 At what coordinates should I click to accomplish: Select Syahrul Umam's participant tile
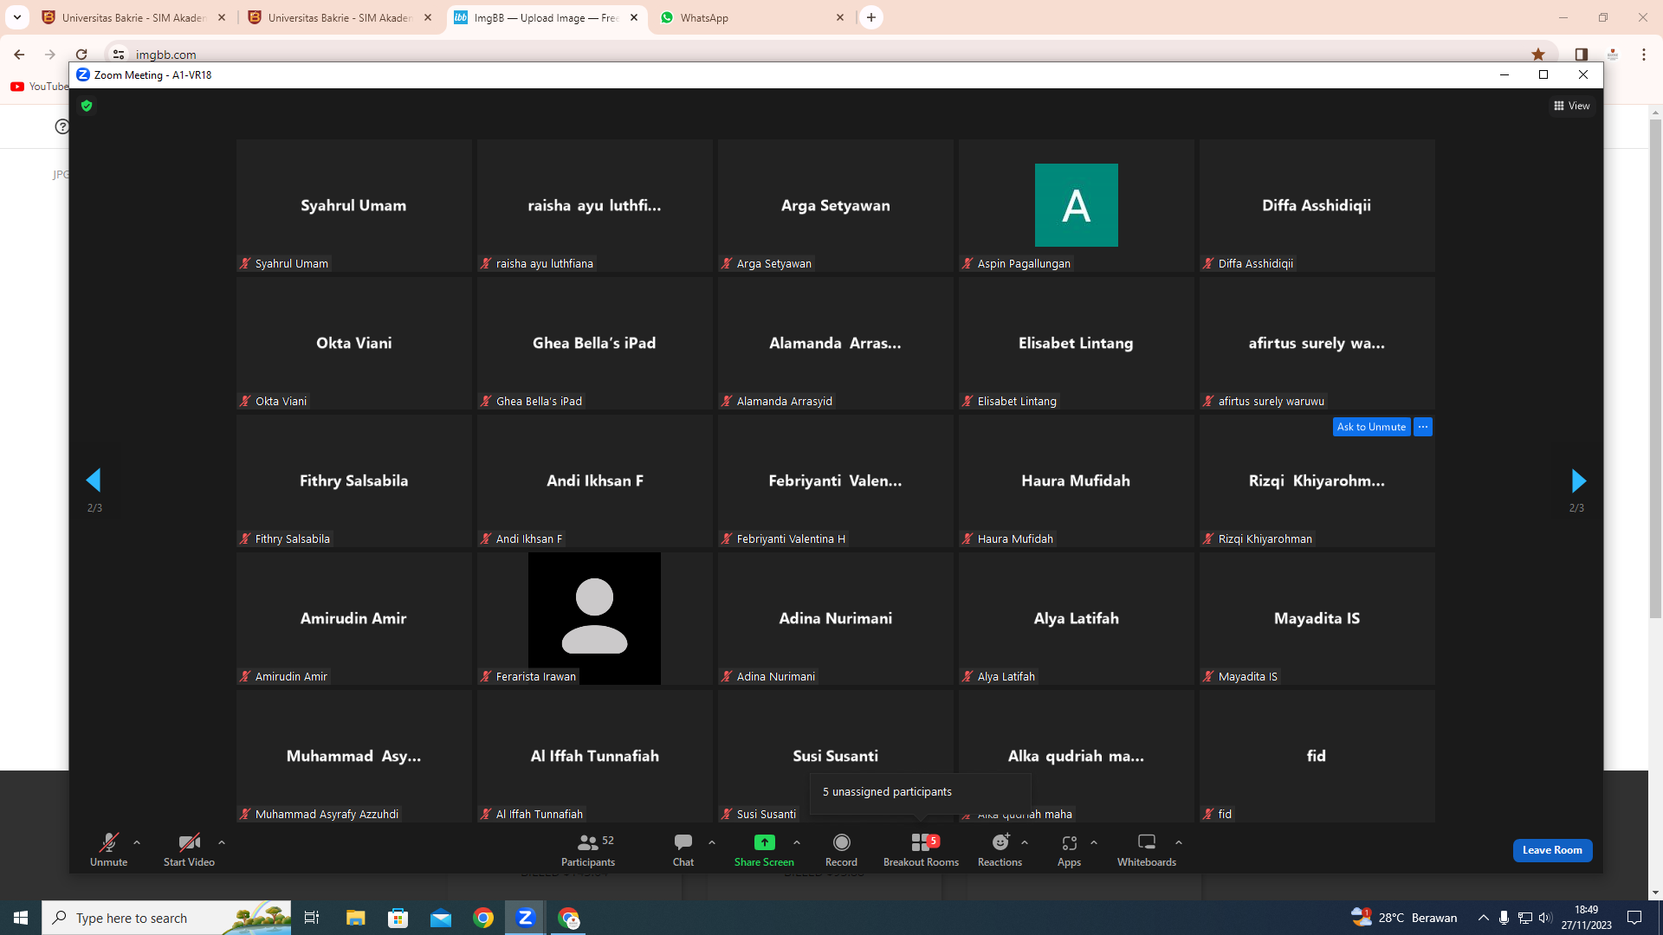353,205
